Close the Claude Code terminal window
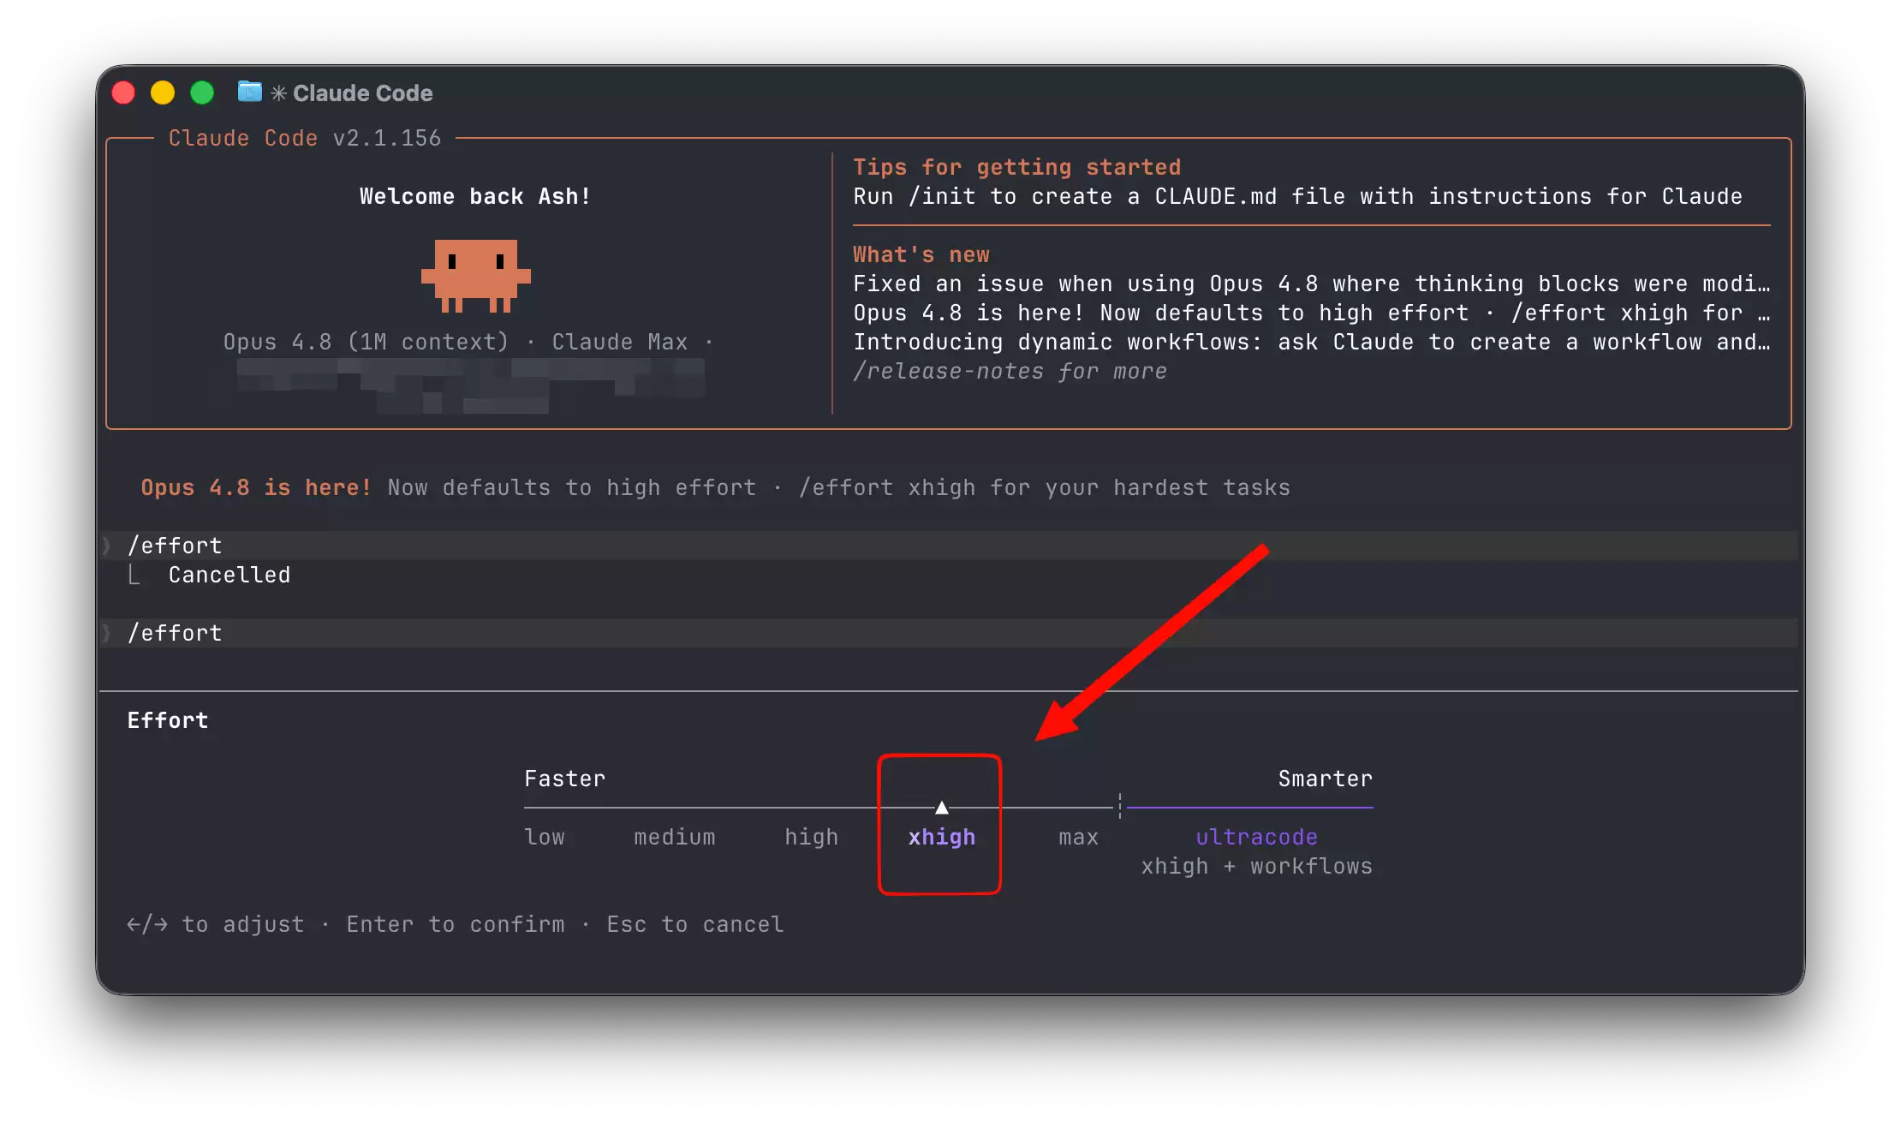 [123, 93]
